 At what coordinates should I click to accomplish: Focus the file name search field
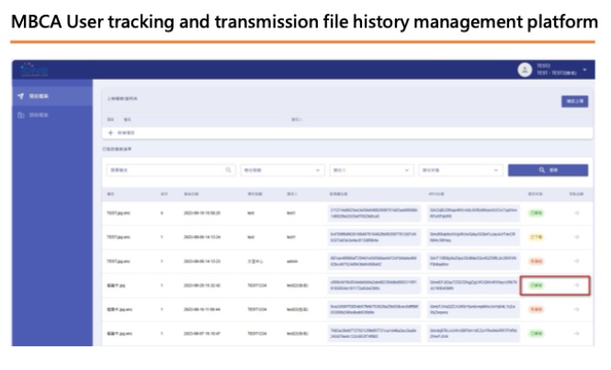[171, 170]
